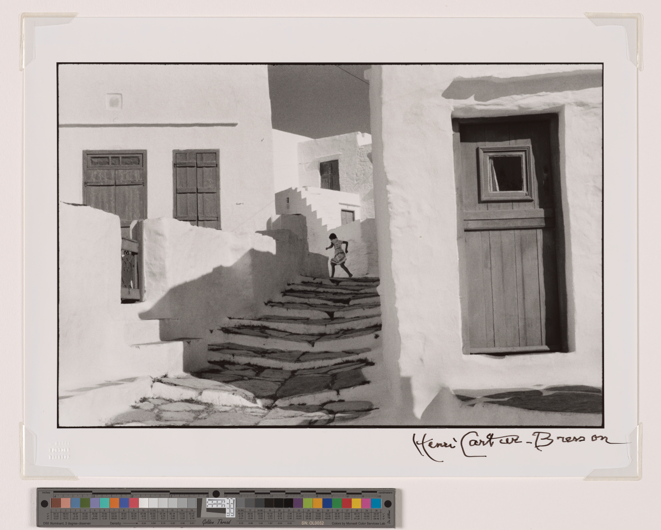The image size is (661, 530).
Task: Pick the purple color patch numbered 22
Action: [x=298, y=503]
